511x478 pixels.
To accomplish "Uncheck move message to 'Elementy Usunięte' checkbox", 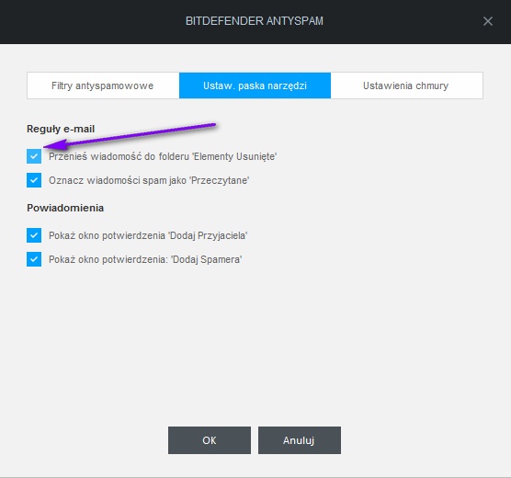I will point(34,156).
